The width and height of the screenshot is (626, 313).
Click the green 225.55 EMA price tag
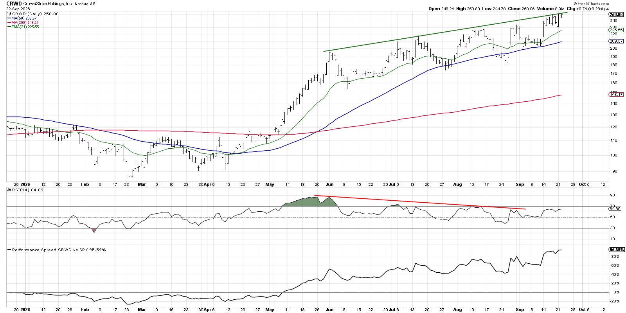point(616,30)
